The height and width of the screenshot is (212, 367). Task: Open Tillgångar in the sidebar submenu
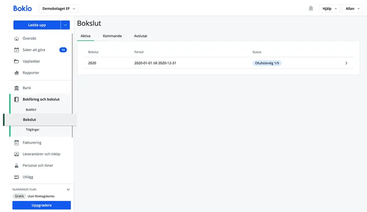point(33,130)
